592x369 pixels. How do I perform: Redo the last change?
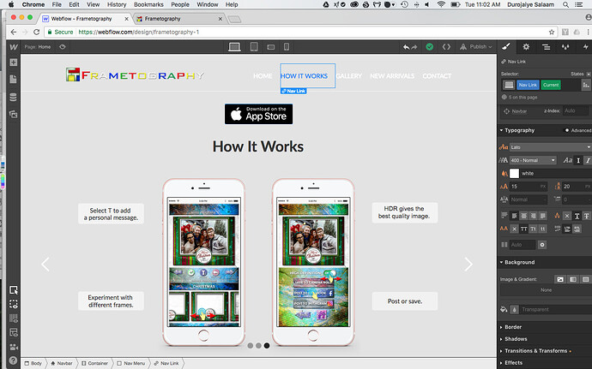414,47
